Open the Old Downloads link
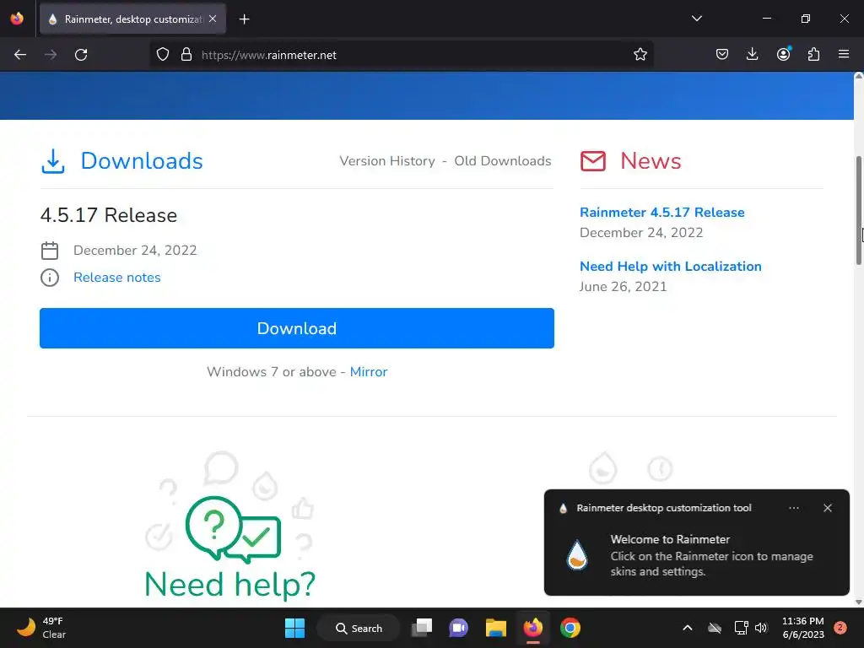This screenshot has height=648, width=864. 503,161
